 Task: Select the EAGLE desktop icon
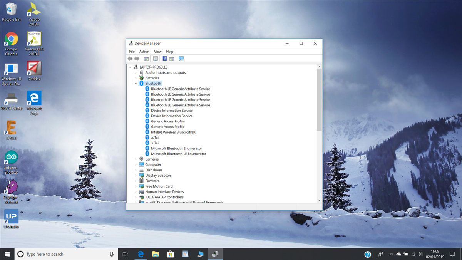(11, 128)
